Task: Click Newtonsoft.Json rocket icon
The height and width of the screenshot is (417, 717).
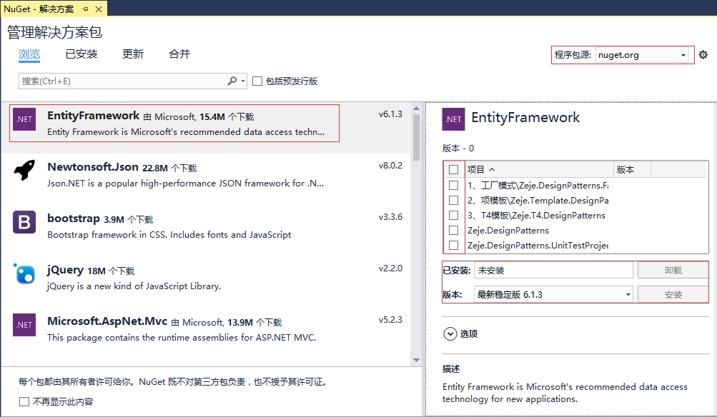Action: click(x=24, y=171)
